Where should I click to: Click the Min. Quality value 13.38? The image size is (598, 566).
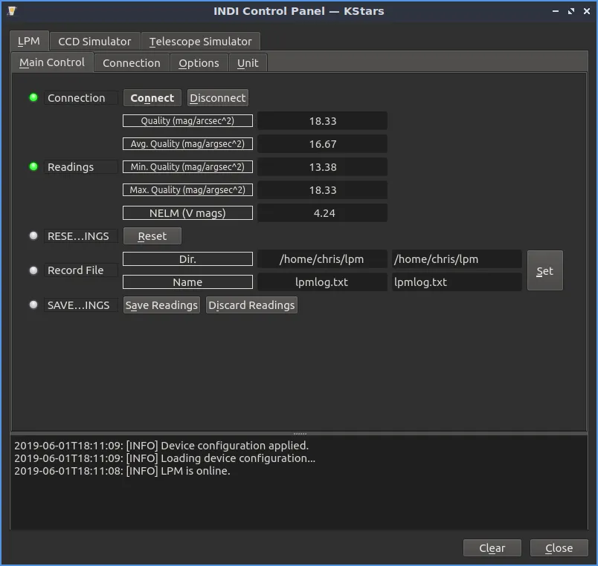pos(323,167)
